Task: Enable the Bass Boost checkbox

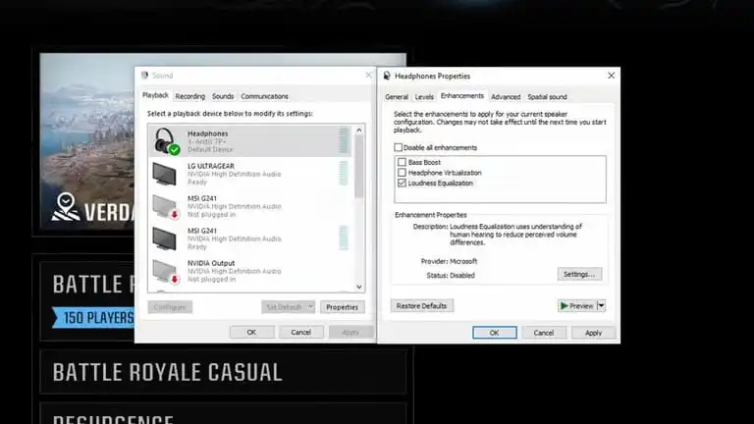Action: click(402, 162)
